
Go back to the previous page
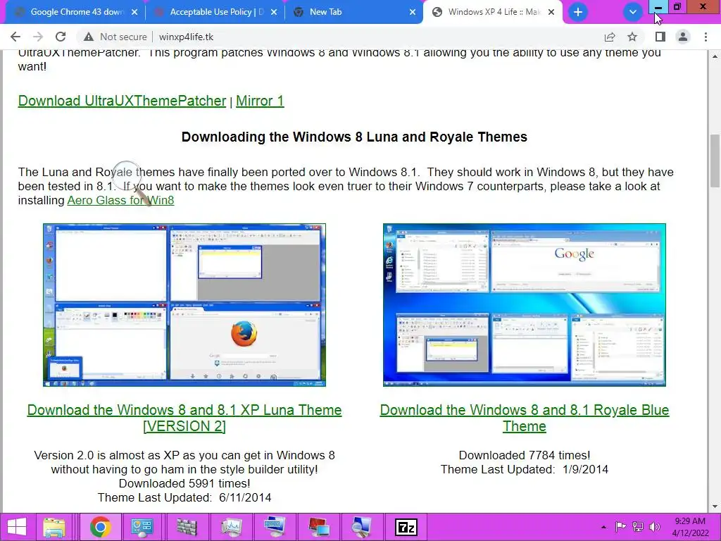15,37
